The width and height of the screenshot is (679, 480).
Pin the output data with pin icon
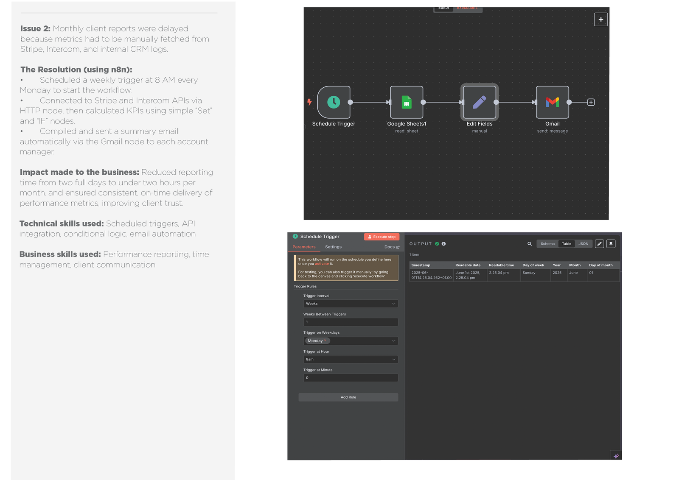click(611, 244)
